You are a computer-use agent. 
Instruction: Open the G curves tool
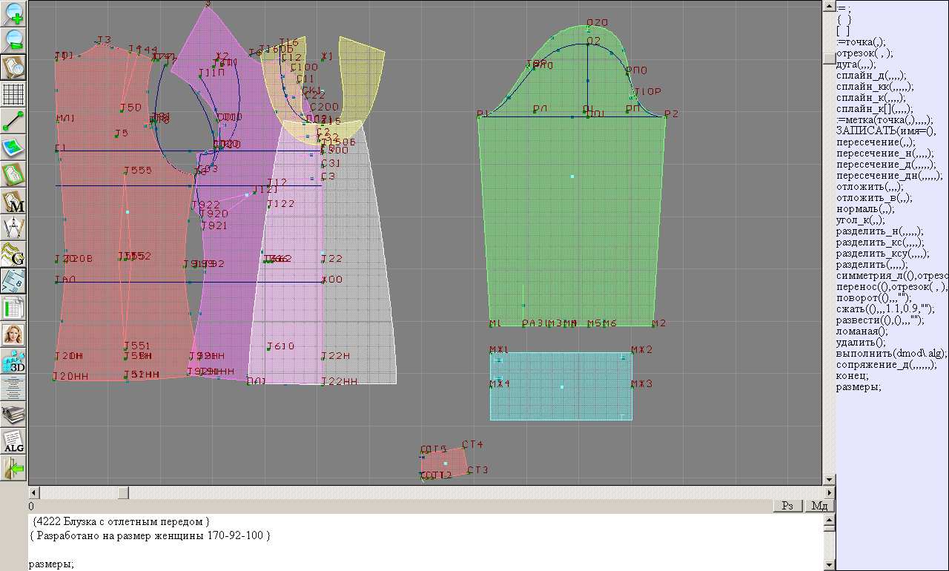tap(14, 254)
